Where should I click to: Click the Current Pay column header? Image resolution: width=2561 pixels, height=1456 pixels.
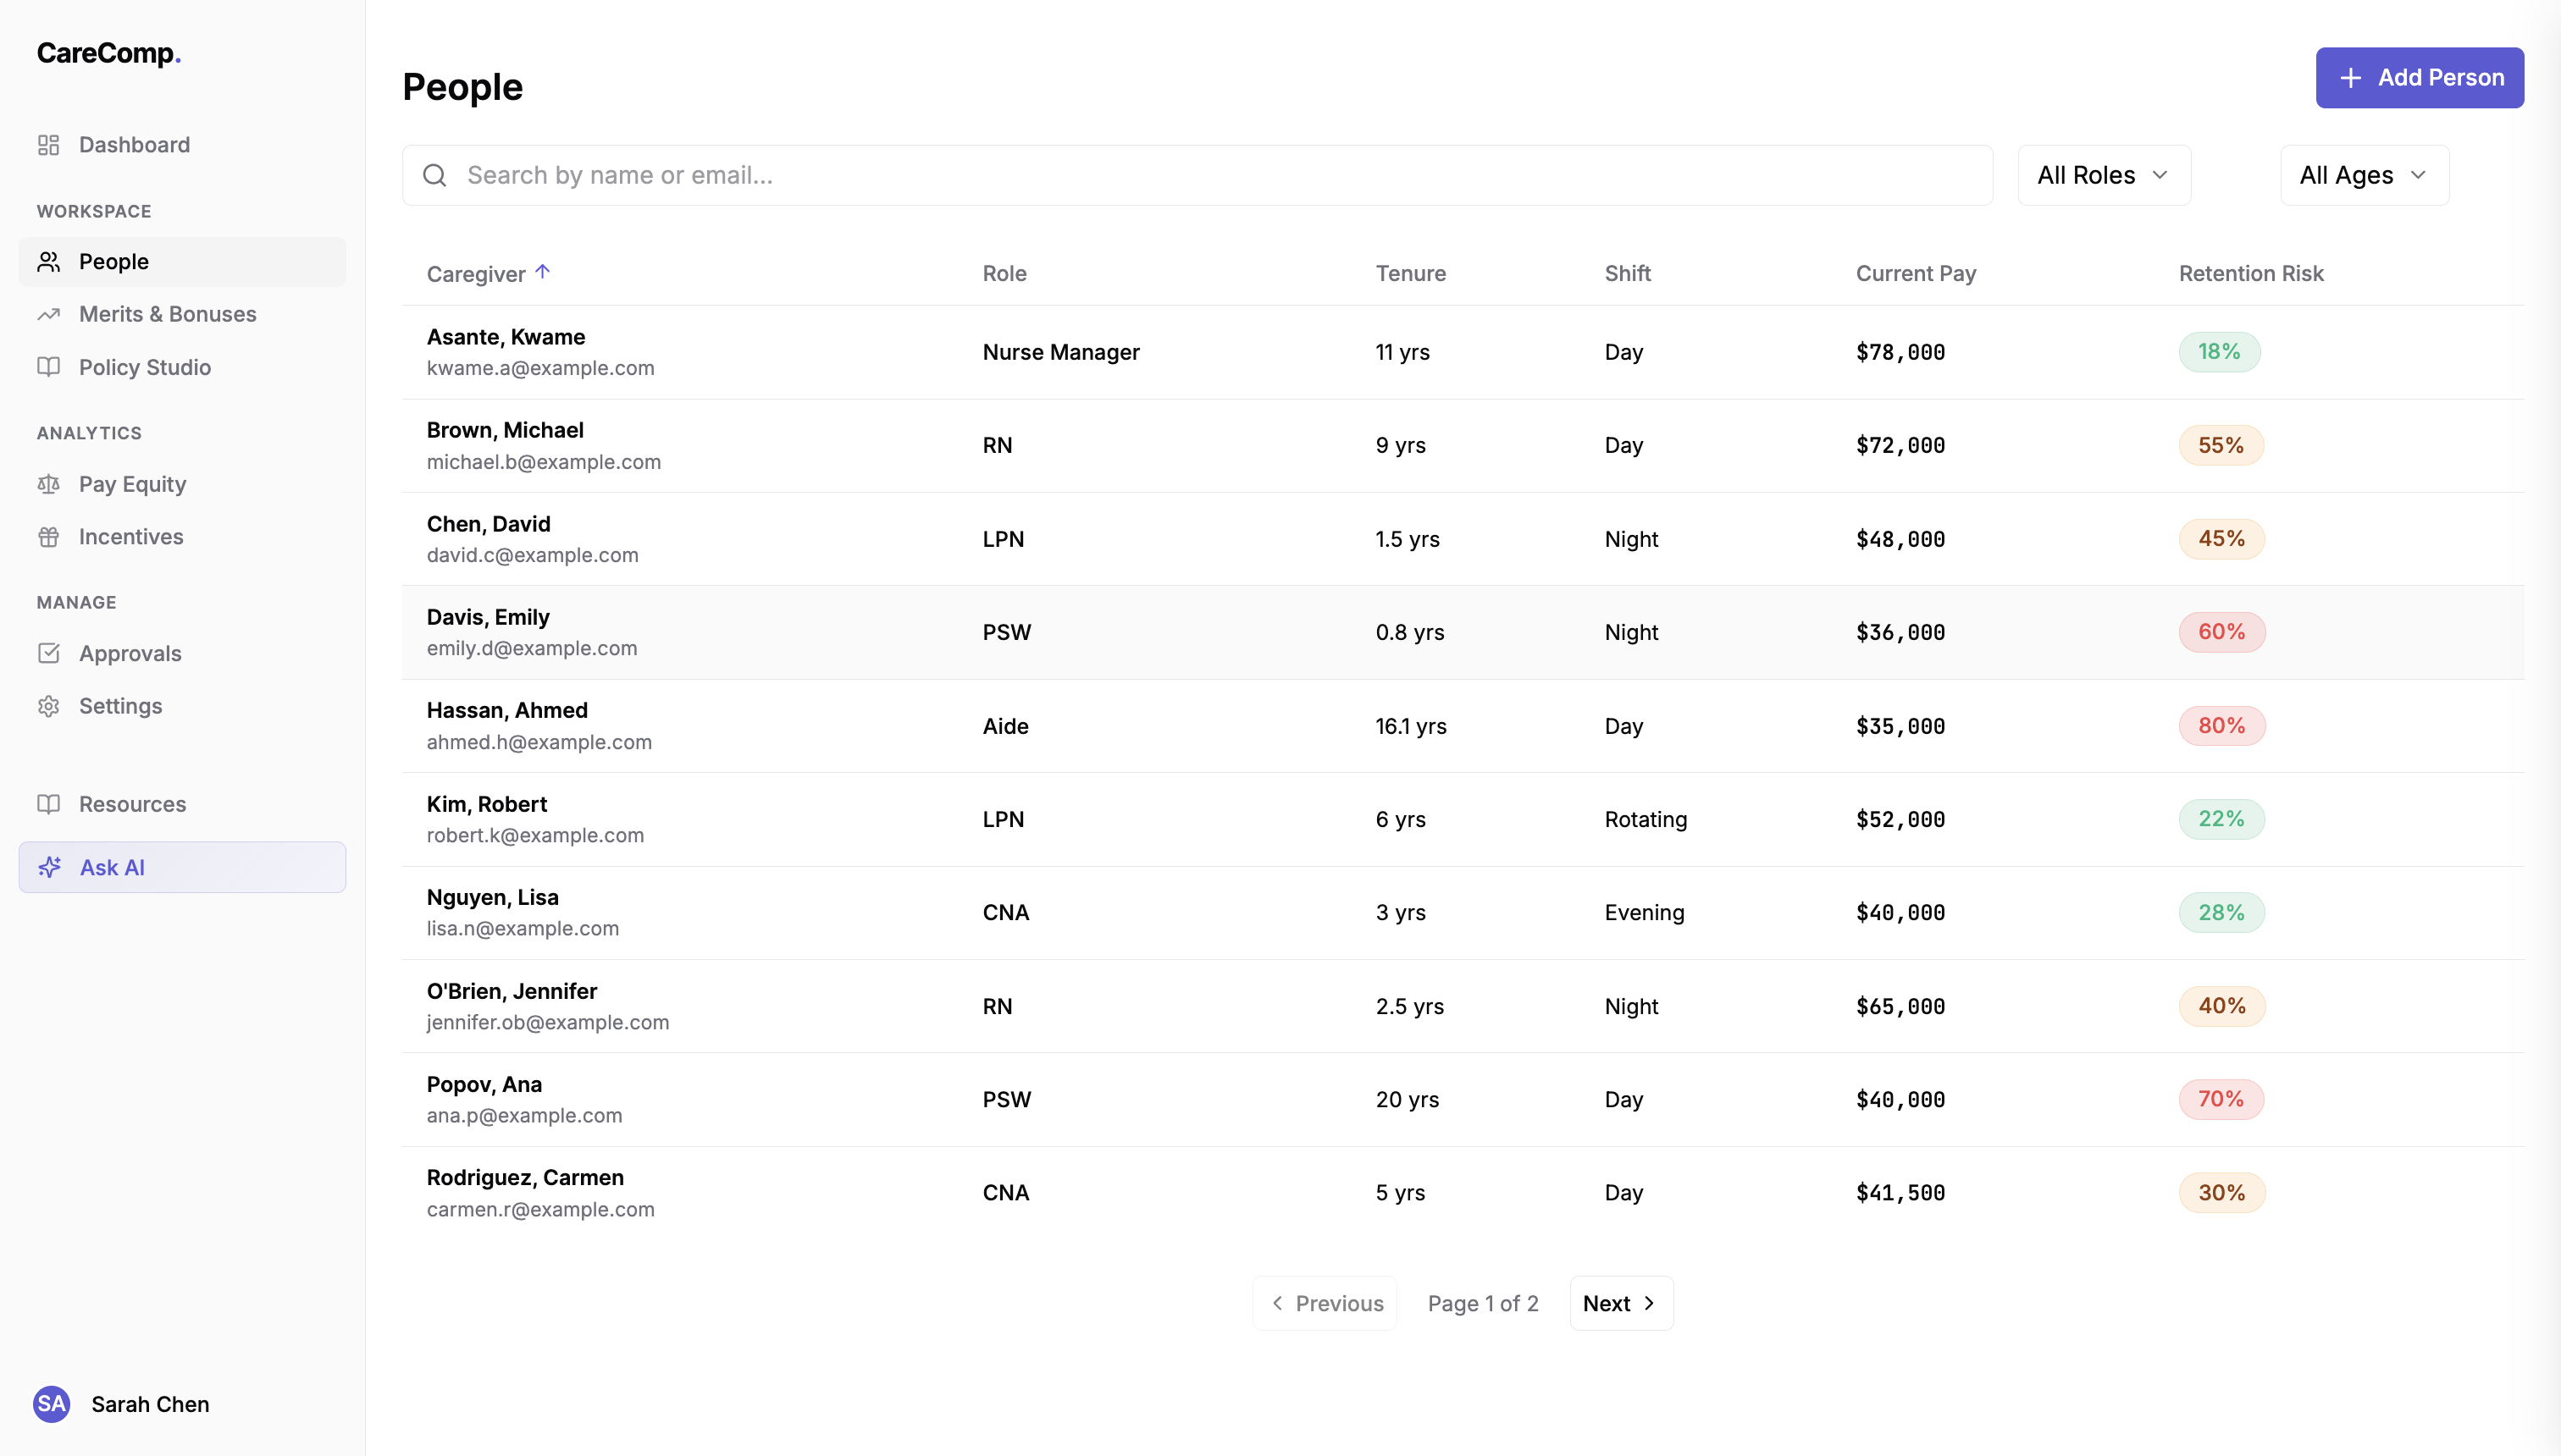[1916, 274]
